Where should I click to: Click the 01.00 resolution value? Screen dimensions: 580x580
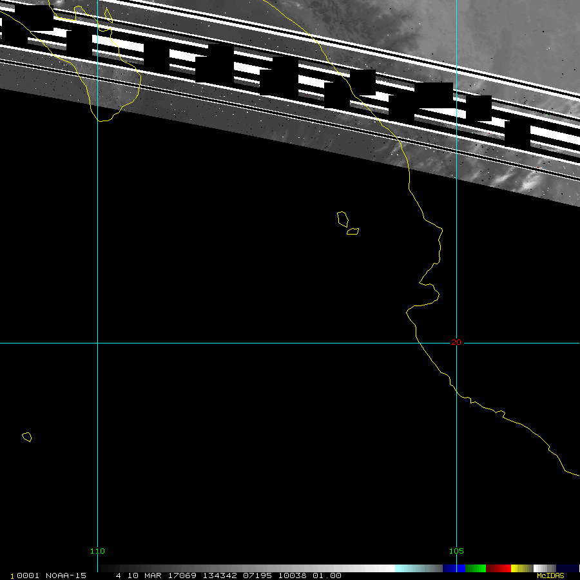327,575
